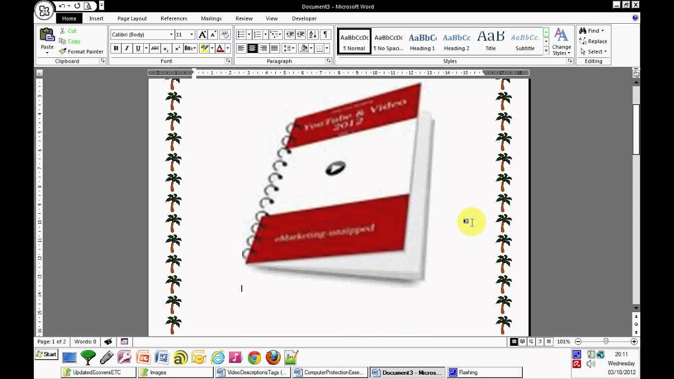Open the Paragraph dialog box launcher
This screenshot has height=379, width=674.
(x=329, y=61)
